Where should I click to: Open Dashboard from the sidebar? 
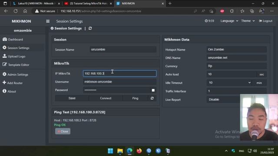(13, 39)
